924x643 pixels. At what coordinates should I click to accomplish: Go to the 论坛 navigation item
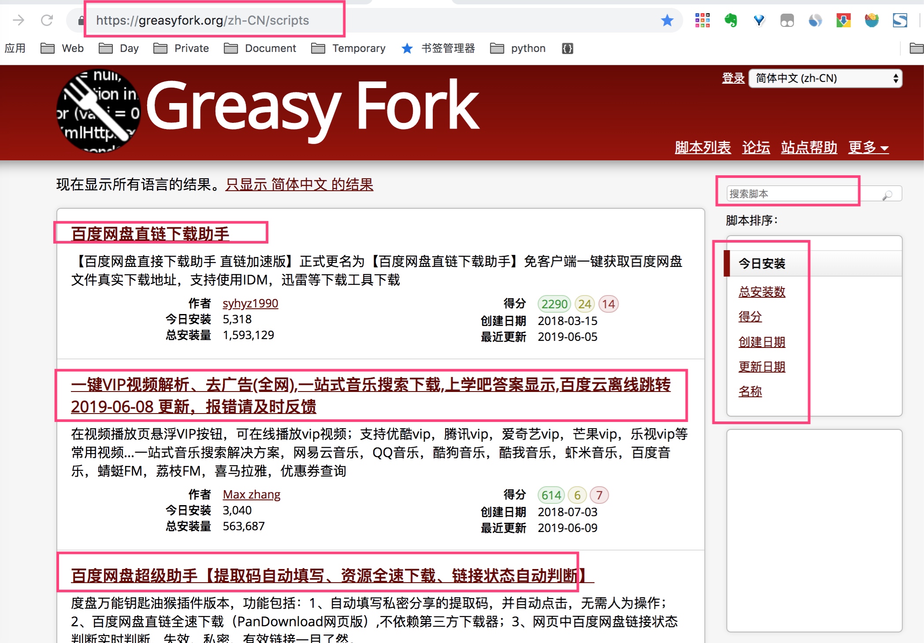[756, 147]
